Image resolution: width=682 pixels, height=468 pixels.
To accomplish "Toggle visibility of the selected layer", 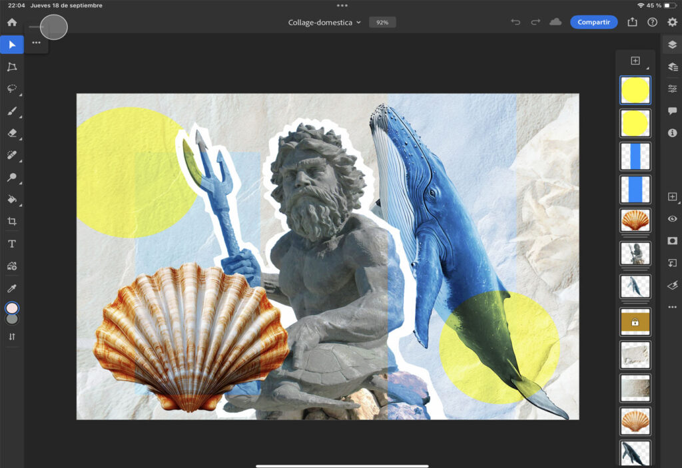I will (672, 218).
